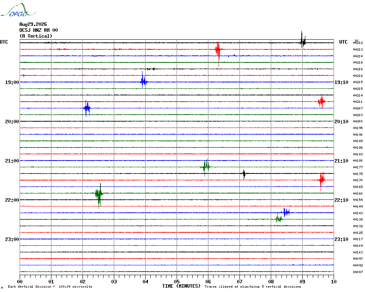Click the blue seismic burst on the 19:00 trace

pyautogui.click(x=143, y=80)
